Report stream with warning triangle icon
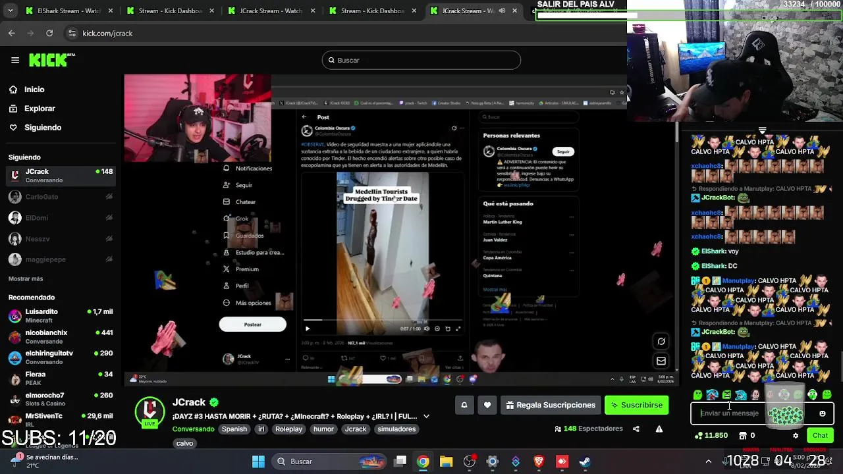Screen dimensions: 843x474 point(659,429)
